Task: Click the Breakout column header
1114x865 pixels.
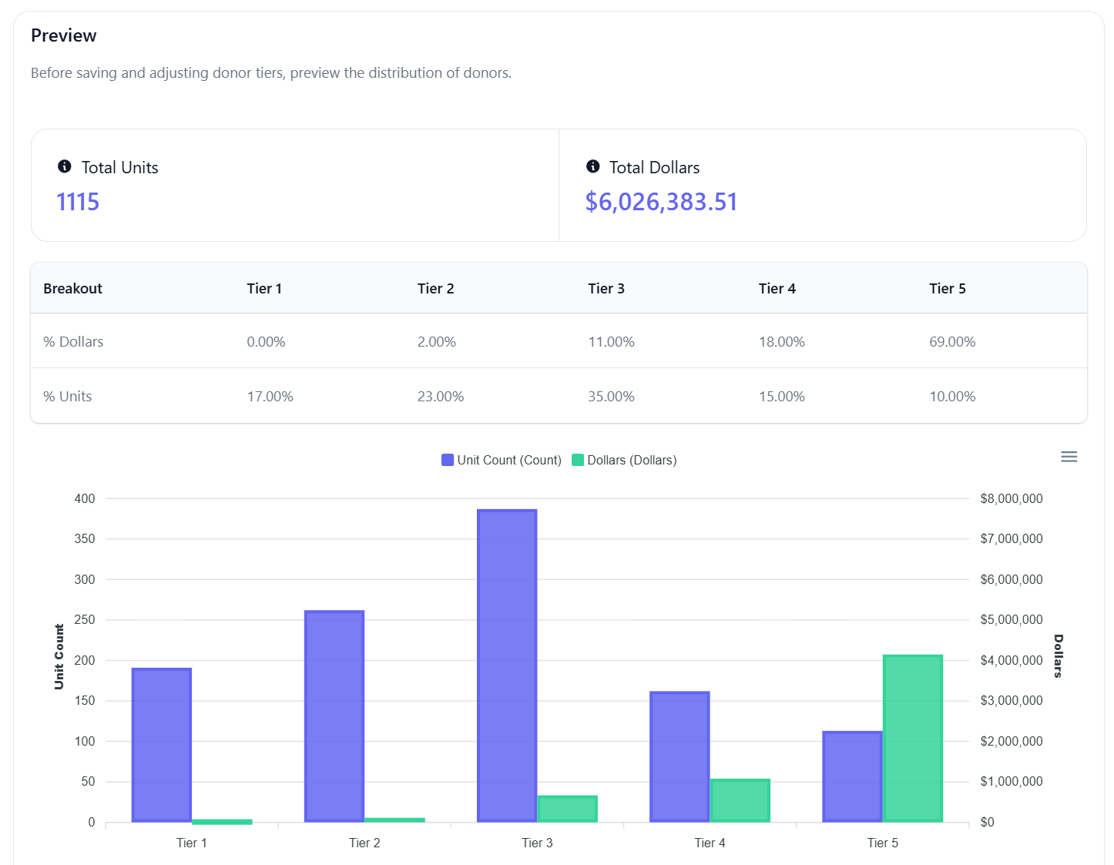Action: 73,289
